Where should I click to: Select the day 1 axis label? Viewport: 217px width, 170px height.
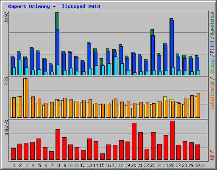pos(14,165)
